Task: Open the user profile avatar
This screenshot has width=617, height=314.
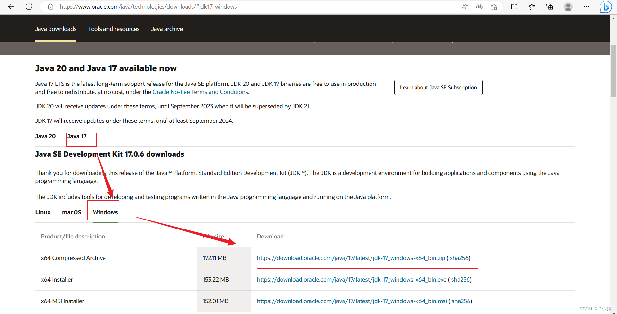Action: coord(568,6)
